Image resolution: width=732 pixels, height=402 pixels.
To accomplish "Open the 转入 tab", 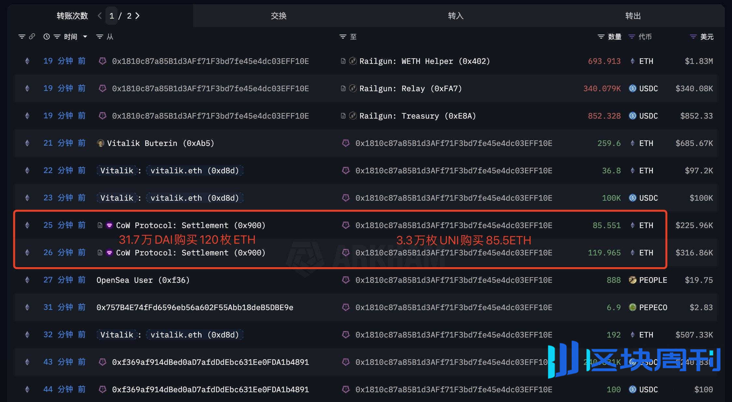I will [456, 16].
